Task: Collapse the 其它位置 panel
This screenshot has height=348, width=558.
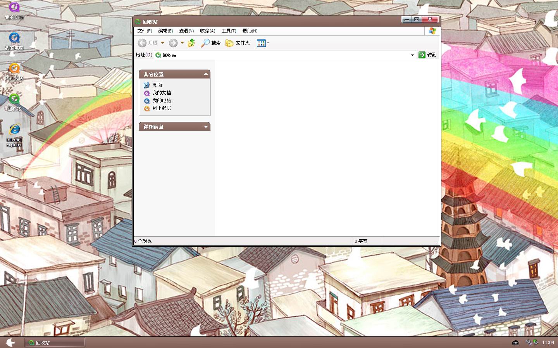Action: pos(206,74)
